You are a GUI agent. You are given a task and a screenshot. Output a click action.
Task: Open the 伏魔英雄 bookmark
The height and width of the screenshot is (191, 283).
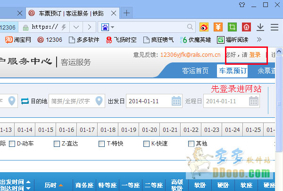[196, 40]
